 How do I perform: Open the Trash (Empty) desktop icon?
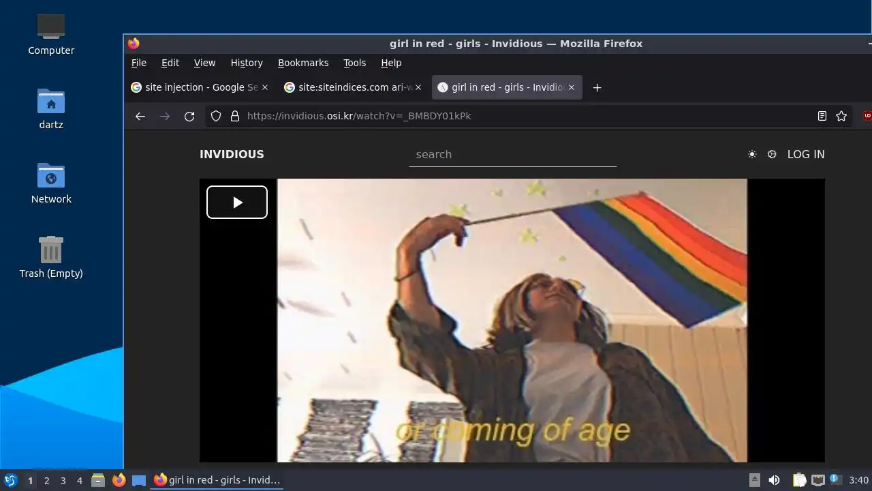pos(51,257)
